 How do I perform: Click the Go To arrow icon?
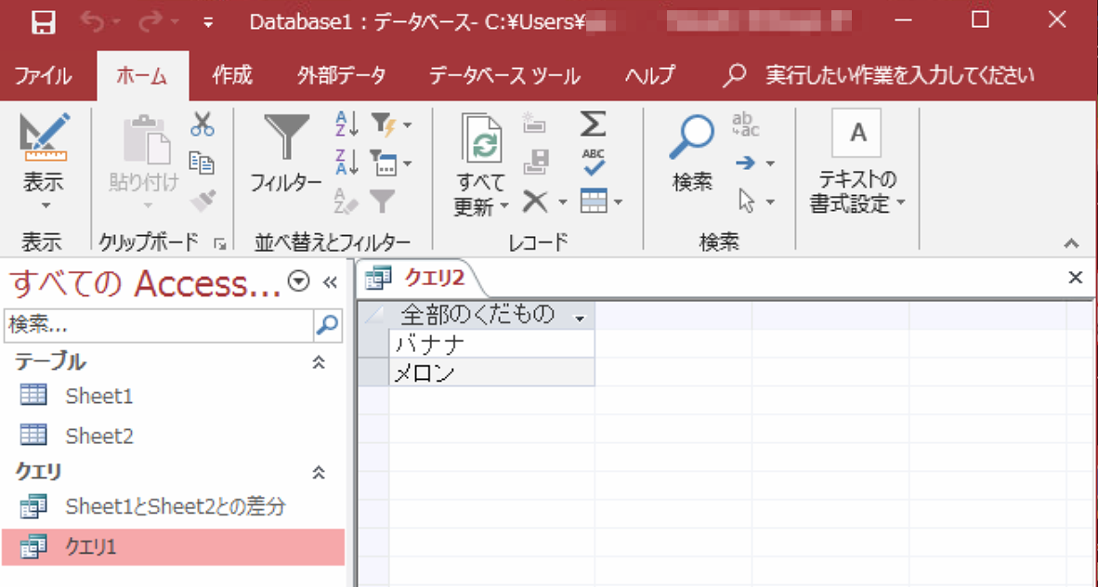point(746,163)
